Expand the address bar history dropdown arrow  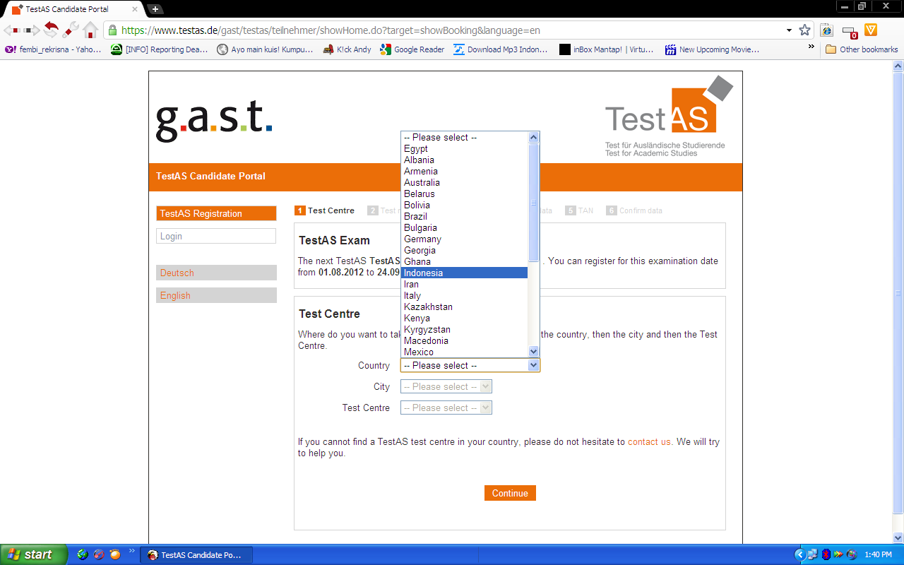pyautogui.click(x=789, y=31)
